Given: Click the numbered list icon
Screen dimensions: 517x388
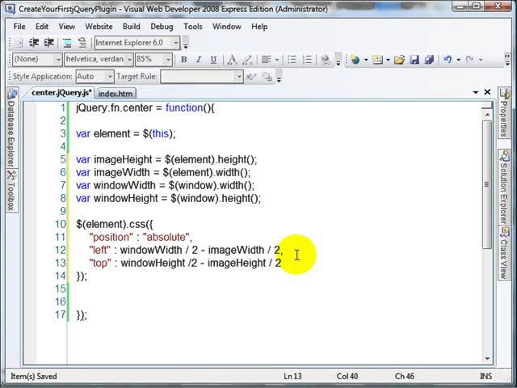Looking at the screenshot, I should click(307, 60).
